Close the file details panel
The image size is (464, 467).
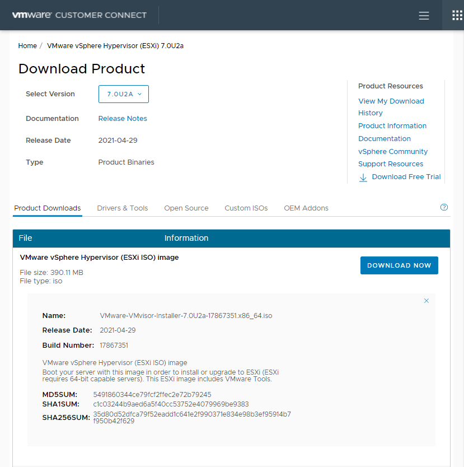(x=426, y=301)
